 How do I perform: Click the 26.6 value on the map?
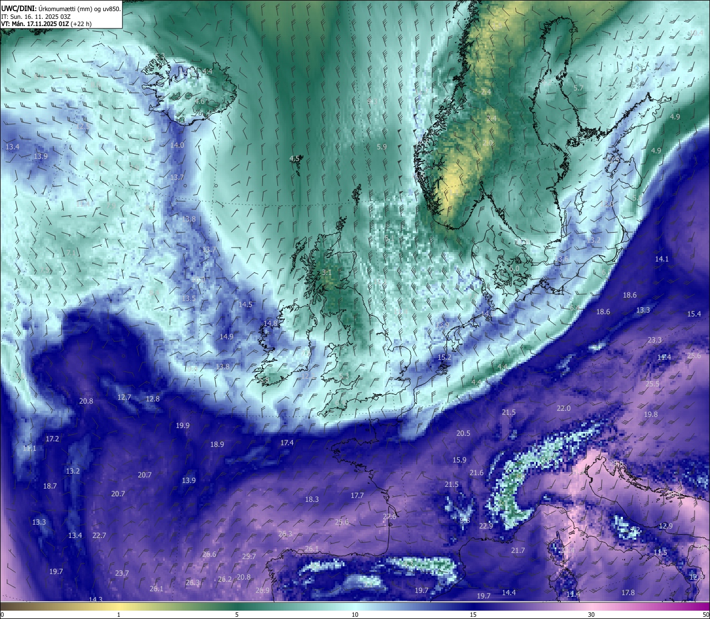click(209, 555)
